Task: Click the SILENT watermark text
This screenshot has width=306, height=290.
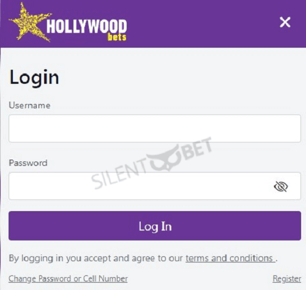Action: point(119,174)
